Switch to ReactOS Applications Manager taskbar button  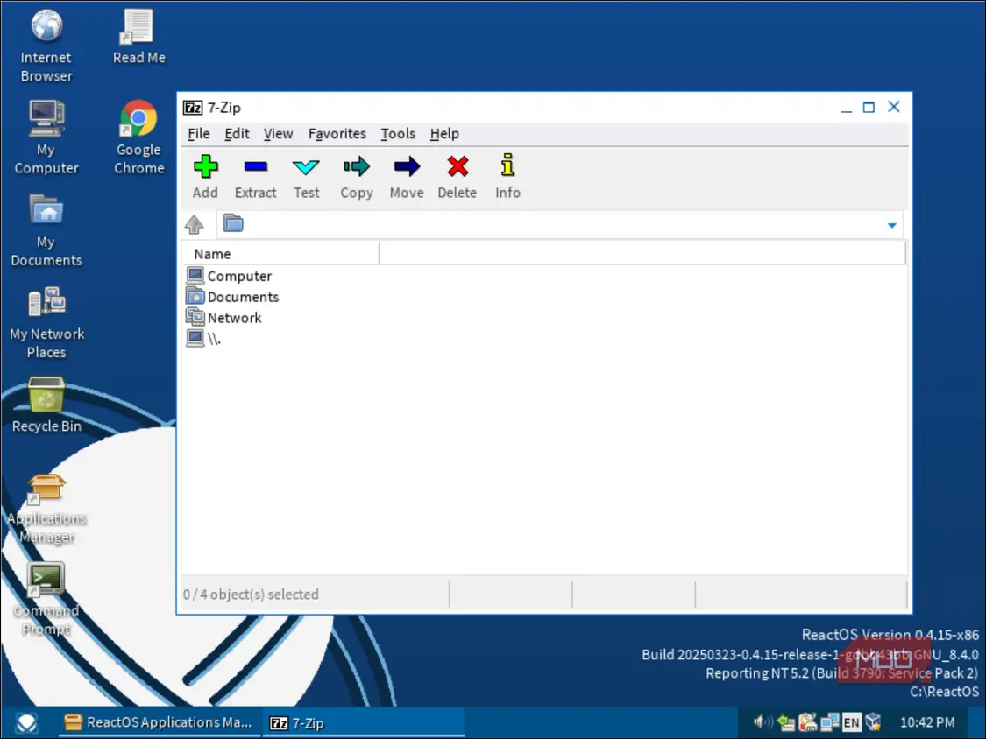click(x=158, y=722)
